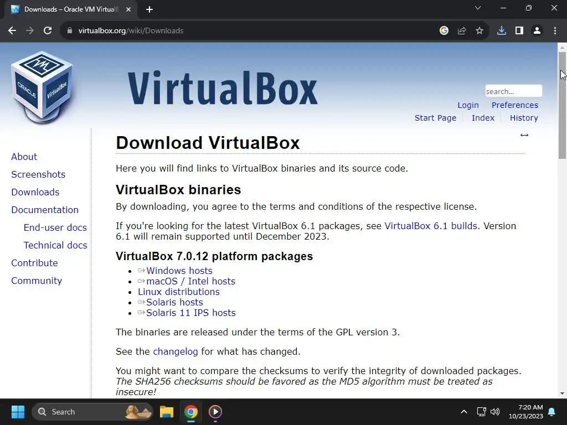
Task: Open Documentation in the sidebar
Action: [45, 210]
